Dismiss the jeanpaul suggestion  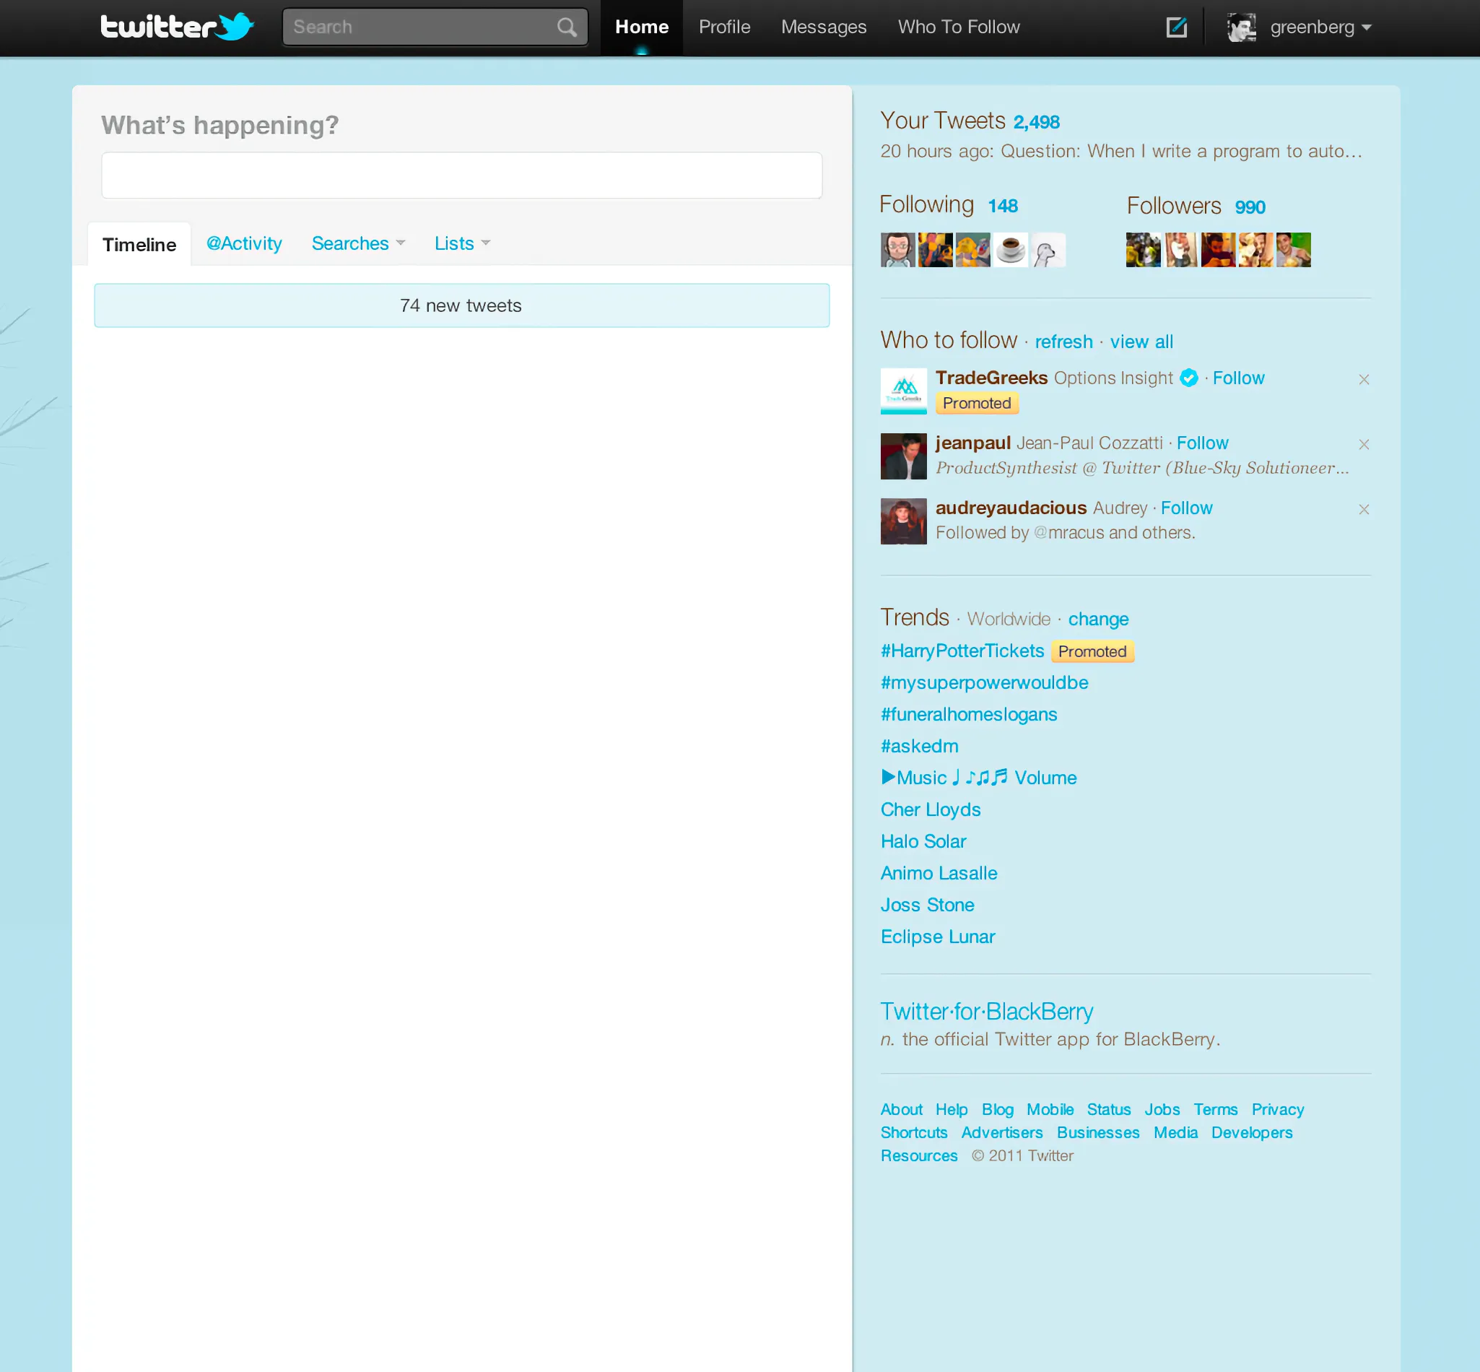1364,445
